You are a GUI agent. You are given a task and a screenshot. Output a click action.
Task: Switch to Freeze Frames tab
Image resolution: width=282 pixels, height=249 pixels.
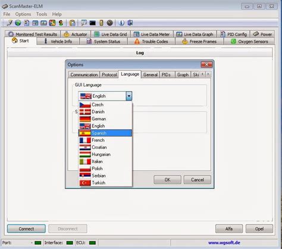coord(199,41)
